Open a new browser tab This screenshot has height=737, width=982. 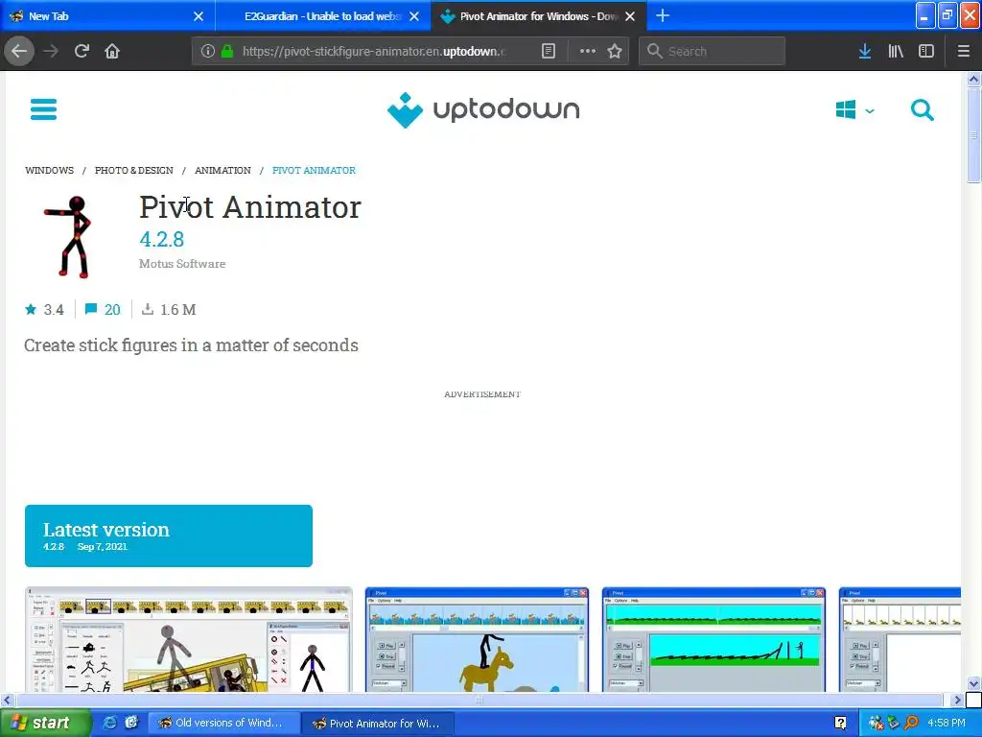tap(663, 15)
